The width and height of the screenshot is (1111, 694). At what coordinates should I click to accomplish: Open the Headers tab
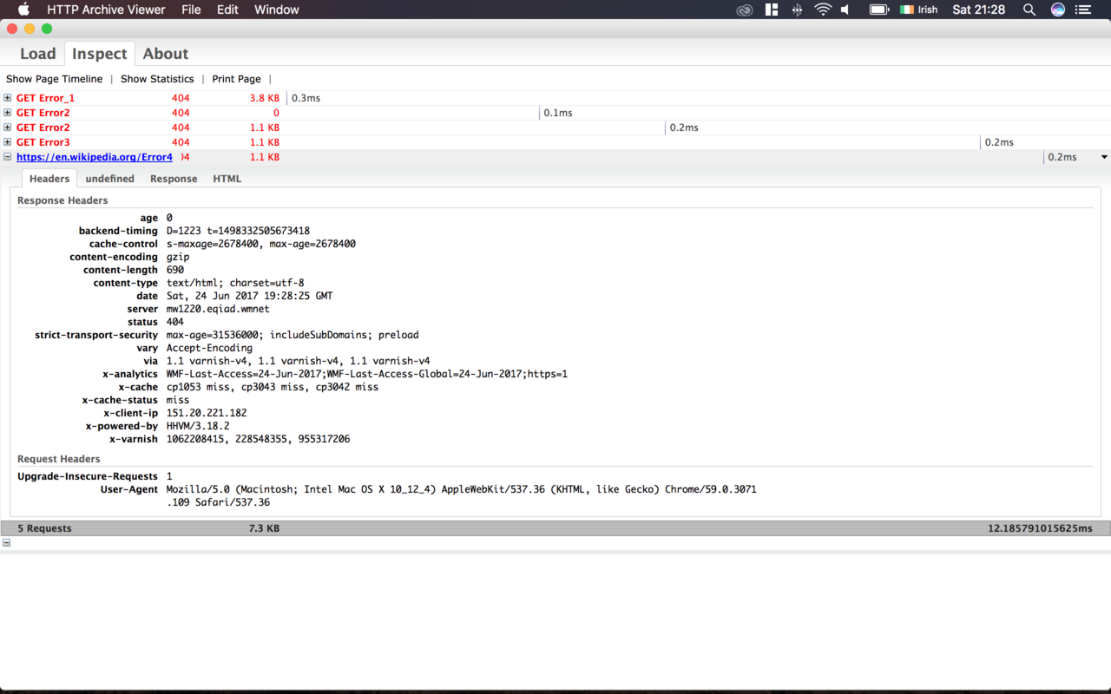click(49, 179)
